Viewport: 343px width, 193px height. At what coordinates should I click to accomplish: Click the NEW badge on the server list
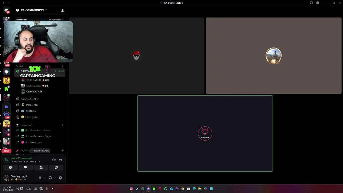(6, 151)
